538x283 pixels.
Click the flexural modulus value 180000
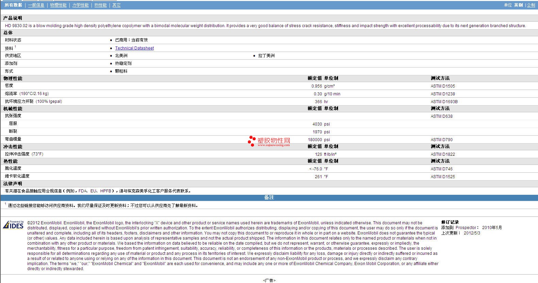[315, 140]
